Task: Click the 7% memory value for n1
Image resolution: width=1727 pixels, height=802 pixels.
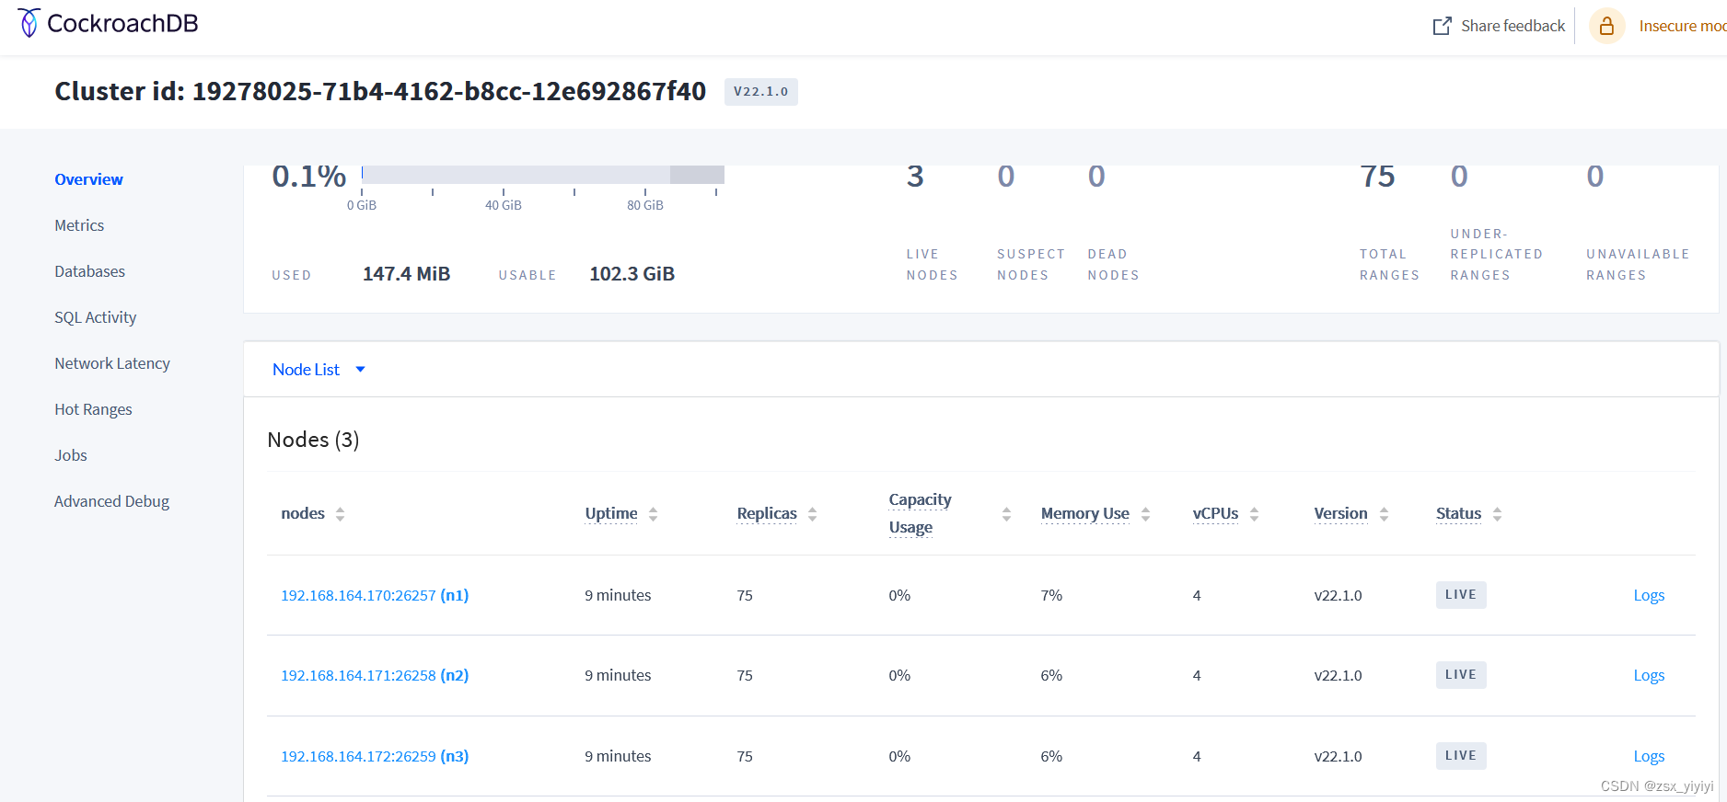Action: pos(1051,595)
